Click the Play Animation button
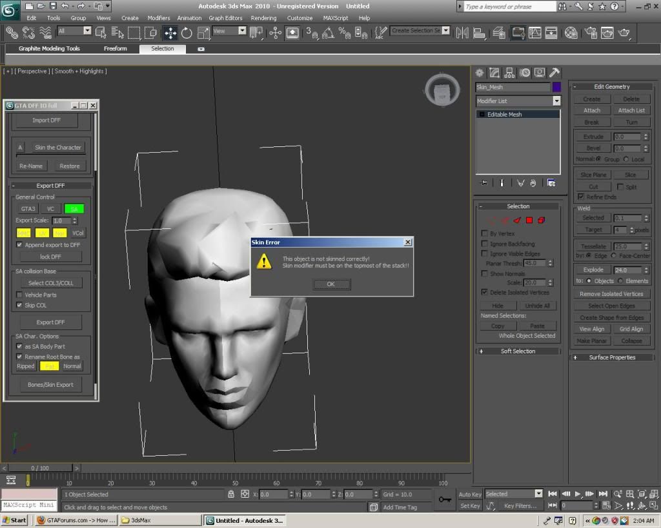 pyautogui.click(x=578, y=493)
